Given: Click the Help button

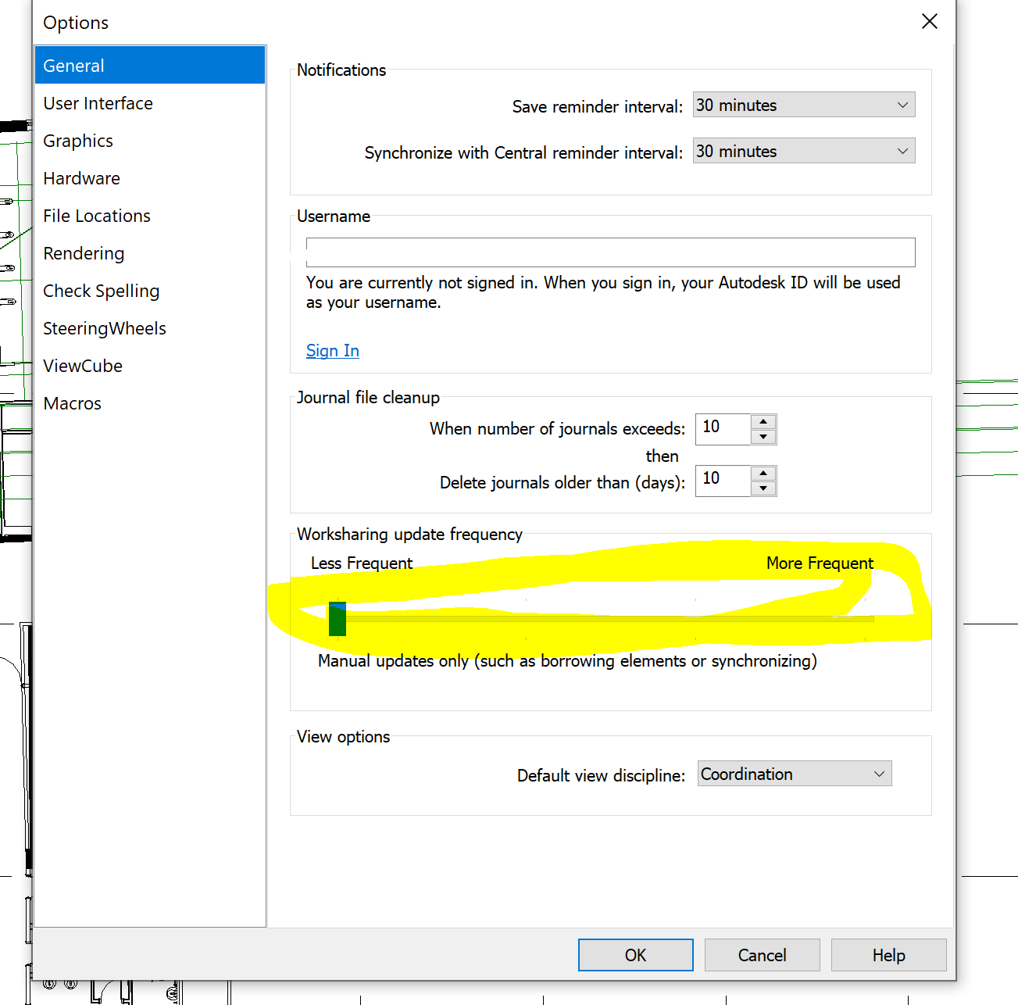Looking at the screenshot, I should click(888, 955).
